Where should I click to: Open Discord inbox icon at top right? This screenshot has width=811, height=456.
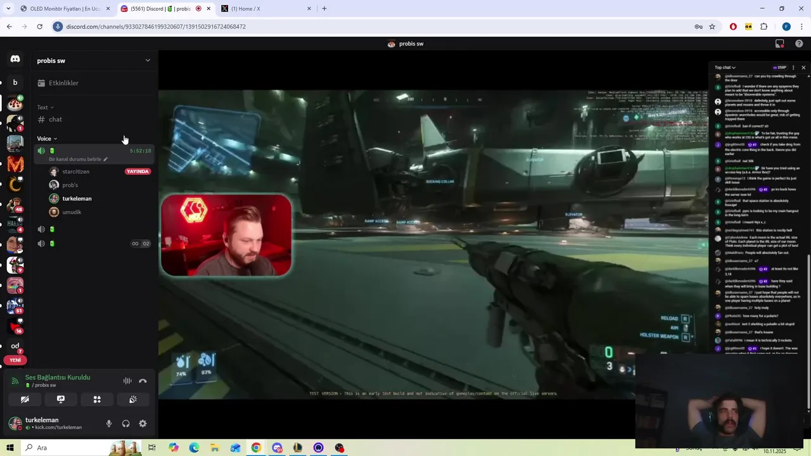780,44
